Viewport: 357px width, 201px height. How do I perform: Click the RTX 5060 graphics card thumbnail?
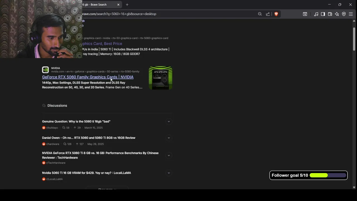(160, 78)
